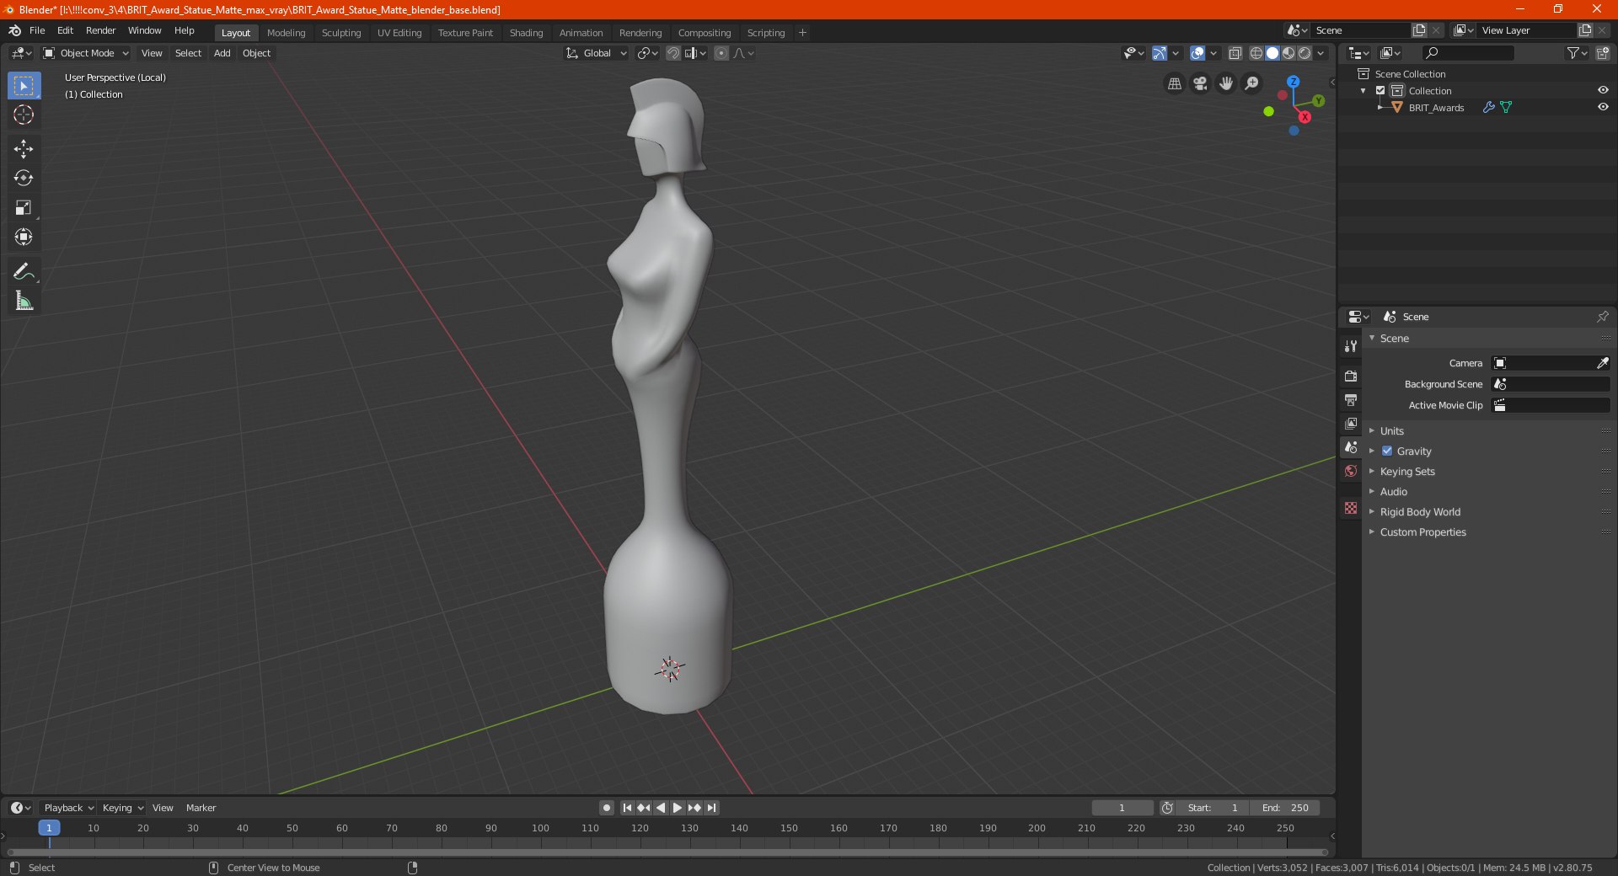Open Playback dropdown in timeline

[x=68, y=808]
